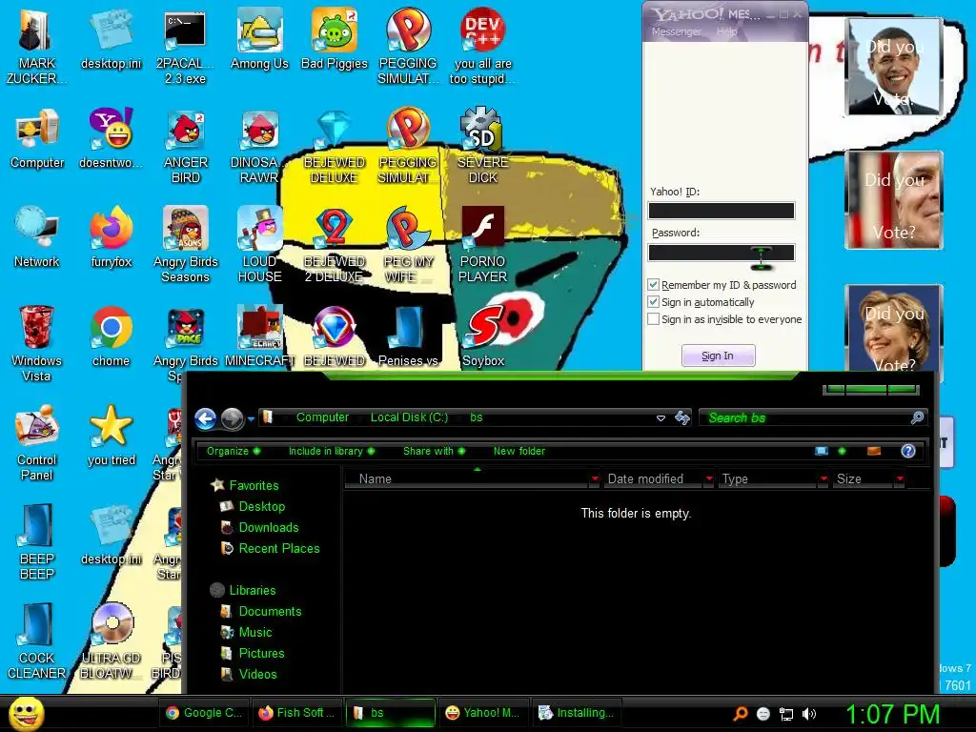The image size is (976, 732).
Task: Click the Forward arrow in Explorer window
Action: point(233,419)
